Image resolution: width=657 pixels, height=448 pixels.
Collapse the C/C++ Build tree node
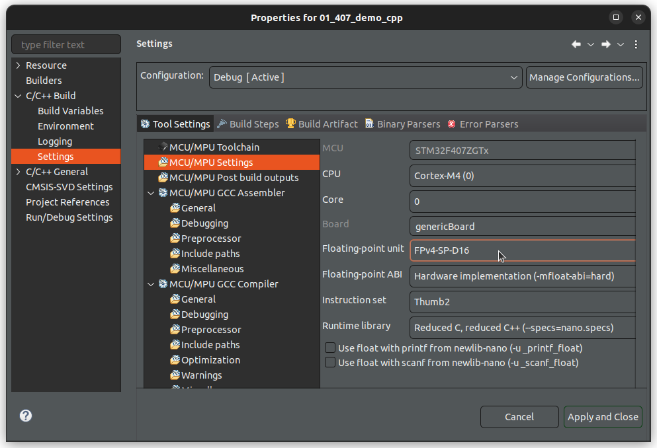18,96
